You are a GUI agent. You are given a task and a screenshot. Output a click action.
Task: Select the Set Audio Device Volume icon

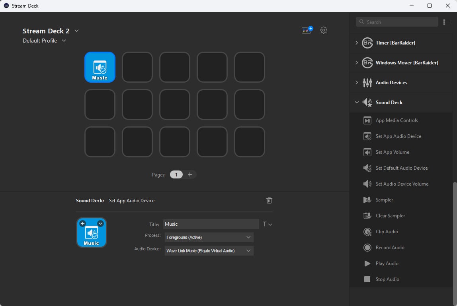(367, 184)
